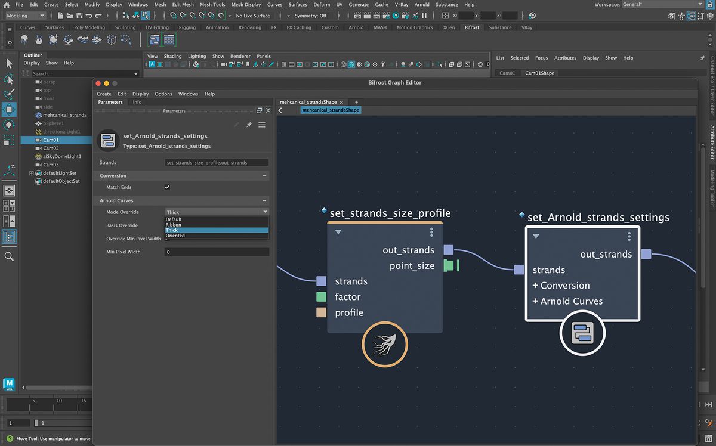
Task: Click the mehcanical_strandsShape breadcrumb button
Action: point(330,110)
